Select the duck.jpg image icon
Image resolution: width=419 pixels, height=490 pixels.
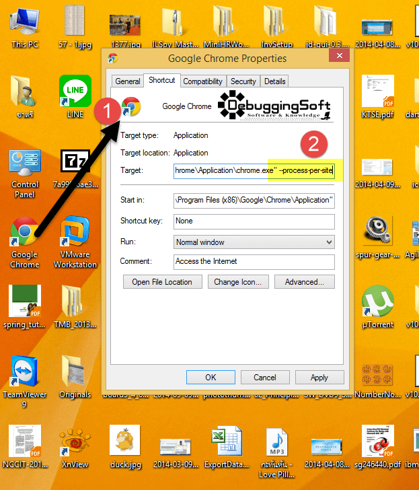(125, 440)
